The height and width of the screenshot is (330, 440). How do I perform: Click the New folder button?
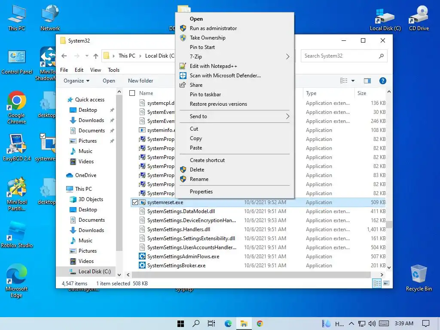141,81
